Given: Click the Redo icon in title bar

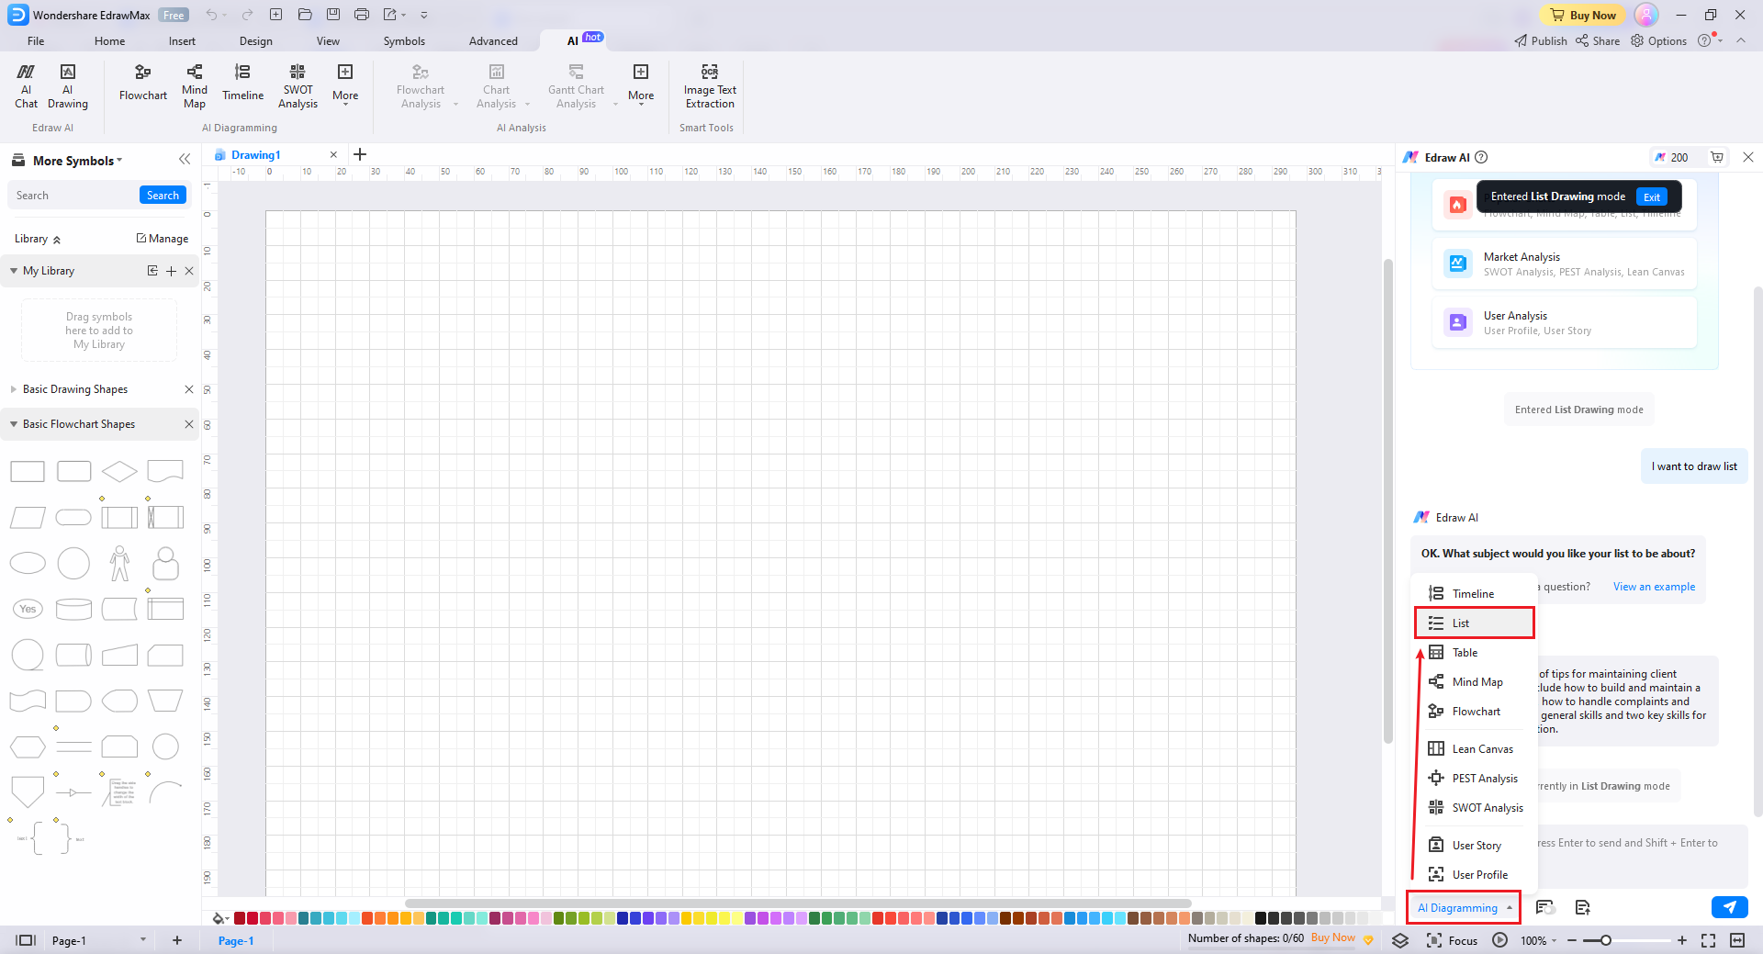Looking at the screenshot, I should click(x=247, y=15).
